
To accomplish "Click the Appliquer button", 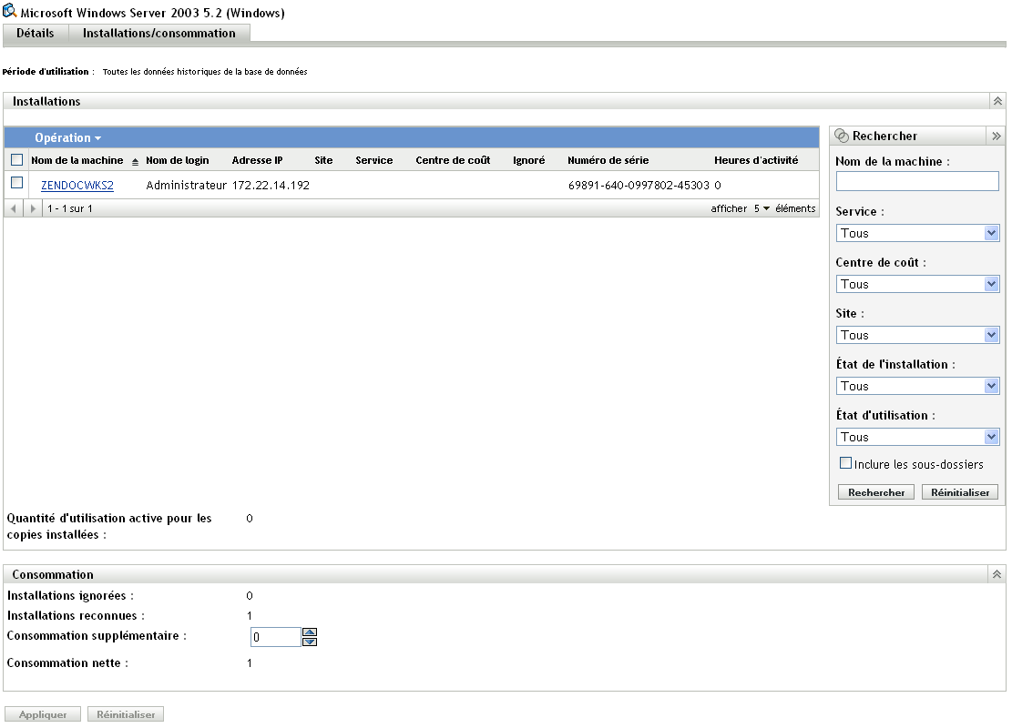I will [43, 713].
